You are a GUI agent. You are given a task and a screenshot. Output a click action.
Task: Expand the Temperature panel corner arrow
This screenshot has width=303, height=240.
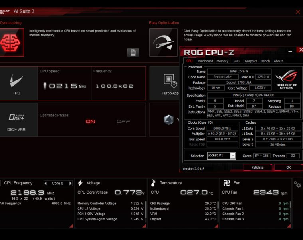[x=216, y=226]
